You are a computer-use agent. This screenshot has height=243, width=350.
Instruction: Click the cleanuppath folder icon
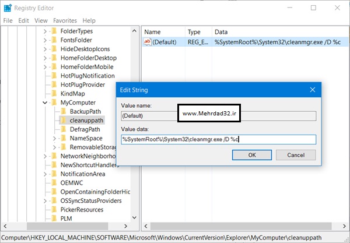coord(64,120)
